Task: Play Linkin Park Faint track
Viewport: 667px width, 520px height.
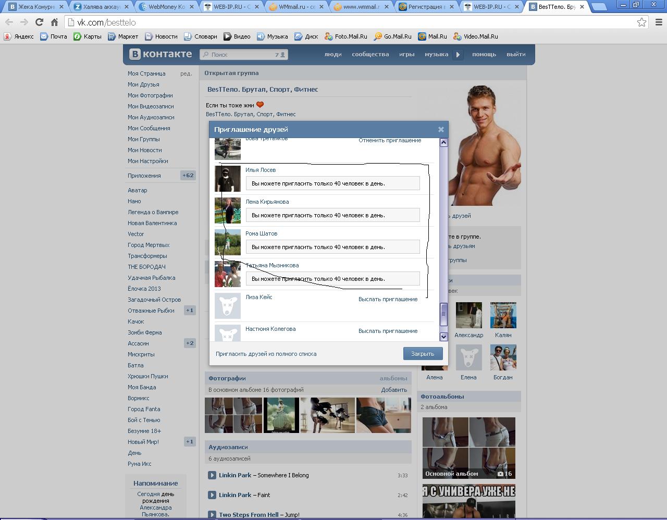Action: pyautogui.click(x=212, y=495)
